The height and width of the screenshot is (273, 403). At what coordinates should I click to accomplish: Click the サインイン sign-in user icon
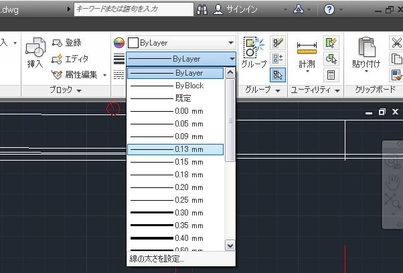click(x=218, y=9)
